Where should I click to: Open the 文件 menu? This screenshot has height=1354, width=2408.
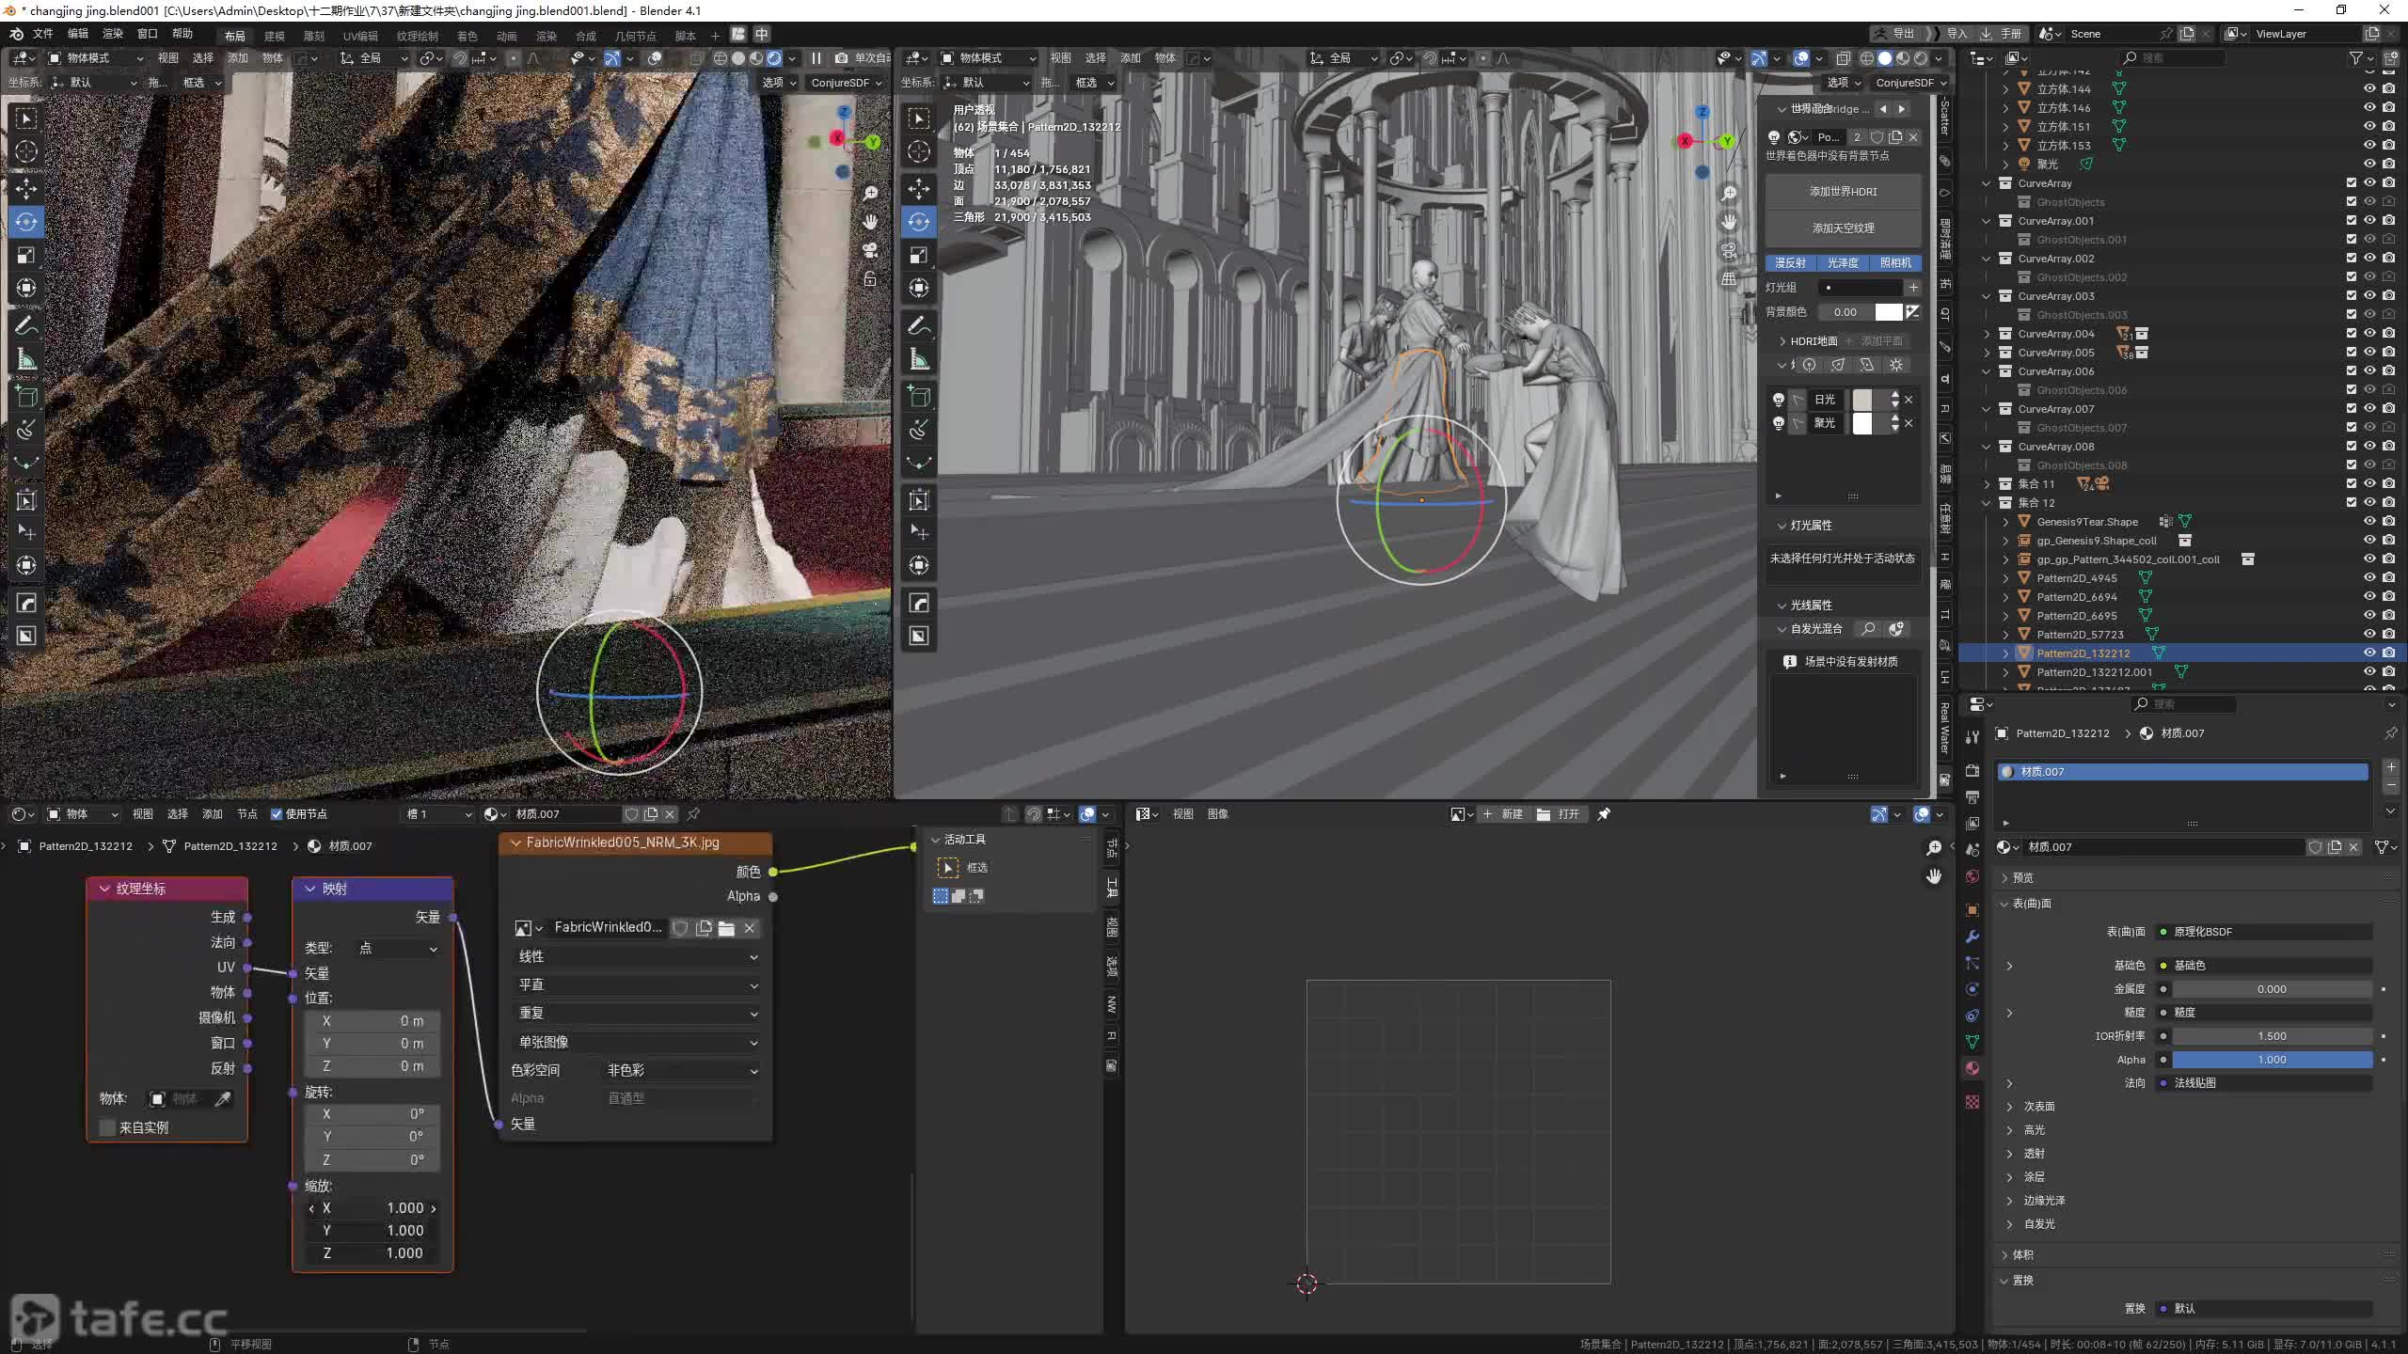[x=43, y=34]
